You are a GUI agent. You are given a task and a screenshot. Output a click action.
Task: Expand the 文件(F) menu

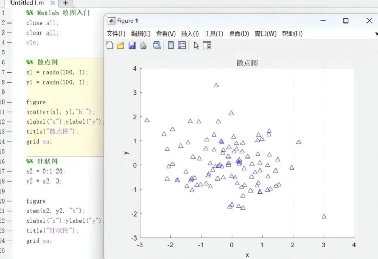click(x=117, y=33)
